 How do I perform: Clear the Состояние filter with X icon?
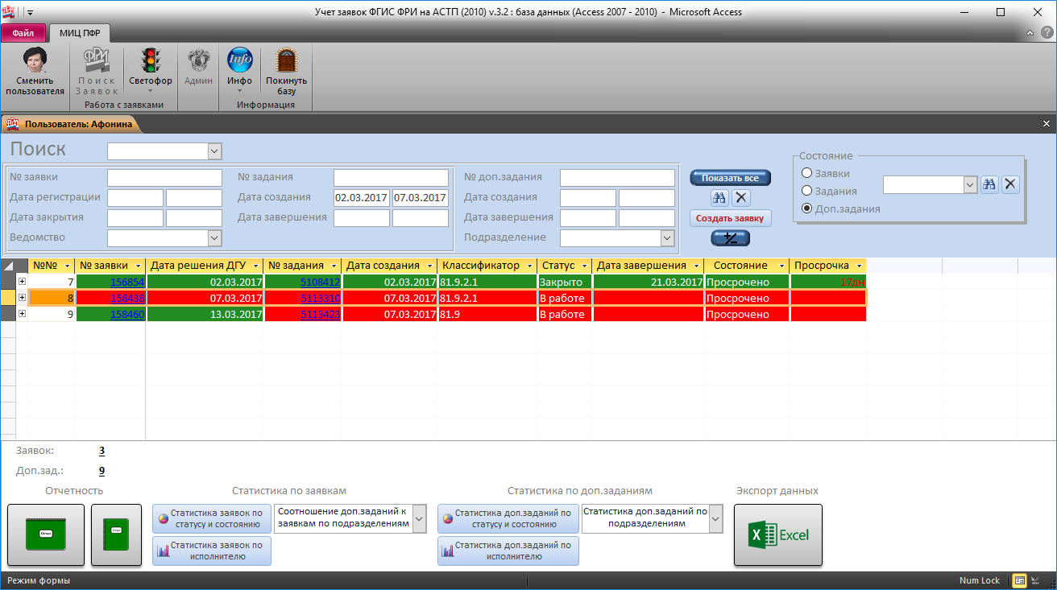(1010, 184)
